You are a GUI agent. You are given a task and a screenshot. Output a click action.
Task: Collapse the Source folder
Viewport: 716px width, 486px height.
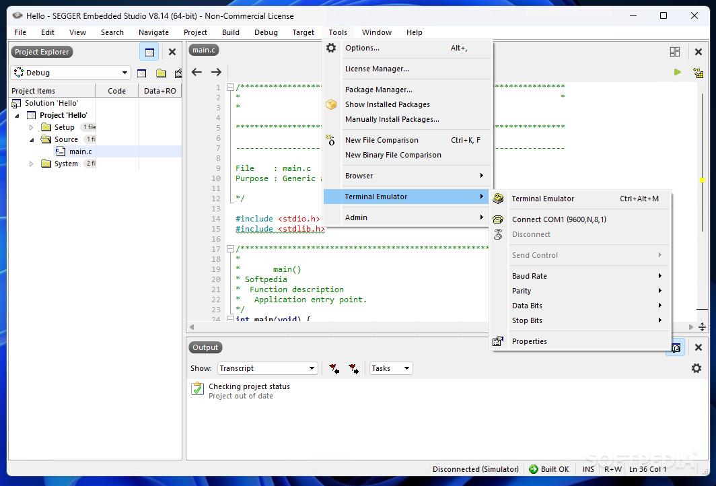(32, 140)
